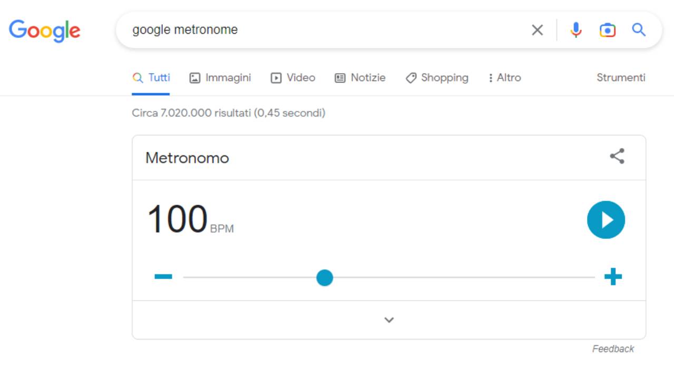
Task: Click the results count text
Action: pos(229,113)
